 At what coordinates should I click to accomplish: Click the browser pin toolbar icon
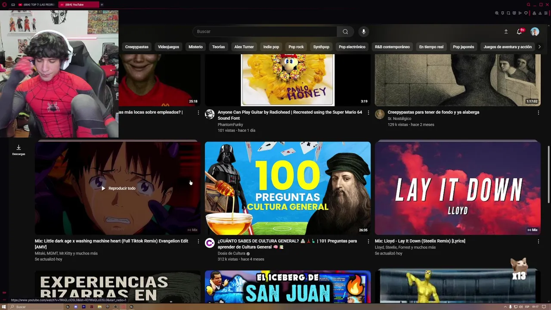click(502, 13)
